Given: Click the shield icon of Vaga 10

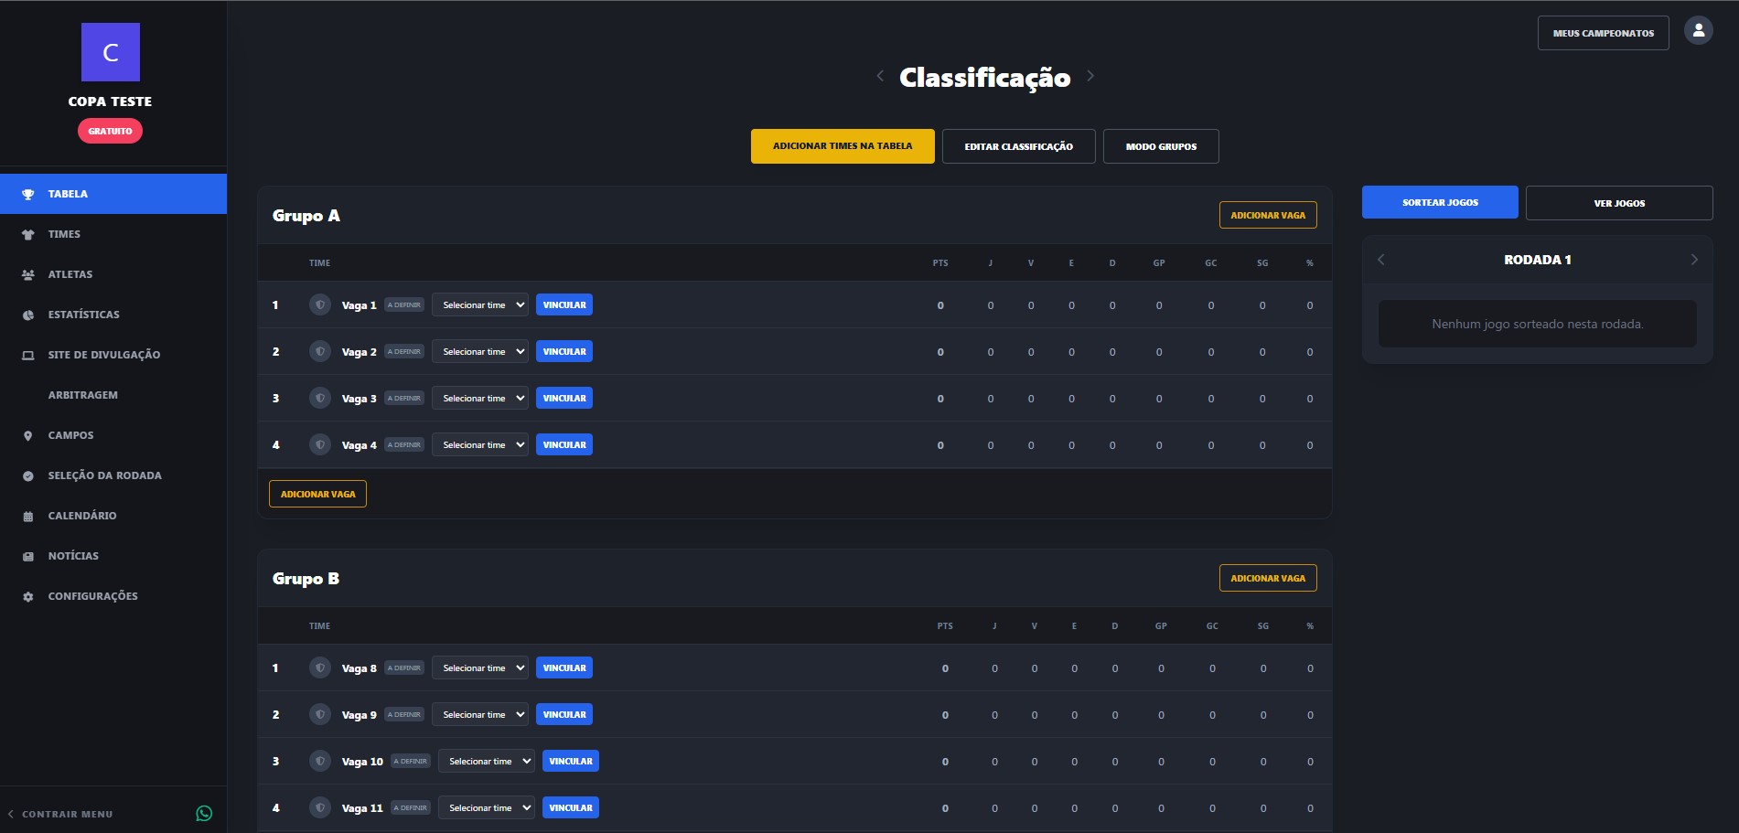Looking at the screenshot, I should click(x=320, y=761).
